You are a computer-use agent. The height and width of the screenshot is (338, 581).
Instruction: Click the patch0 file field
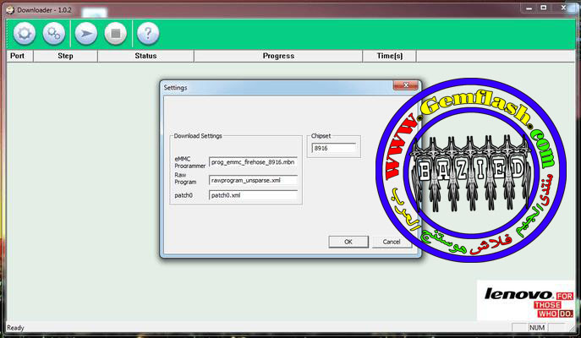click(253, 195)
